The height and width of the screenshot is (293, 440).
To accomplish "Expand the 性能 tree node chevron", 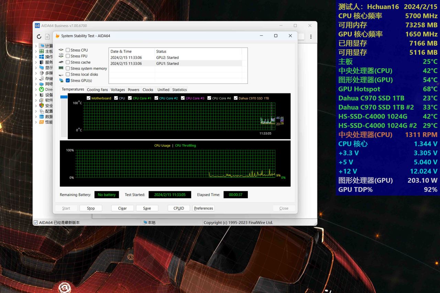I will 36,122.
